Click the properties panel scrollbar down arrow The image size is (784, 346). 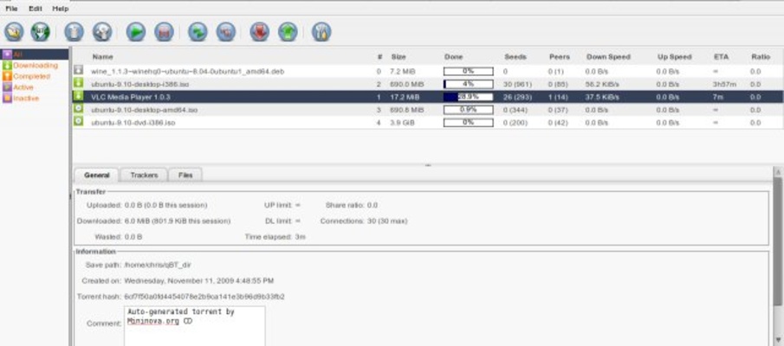[x=779, y=341]
